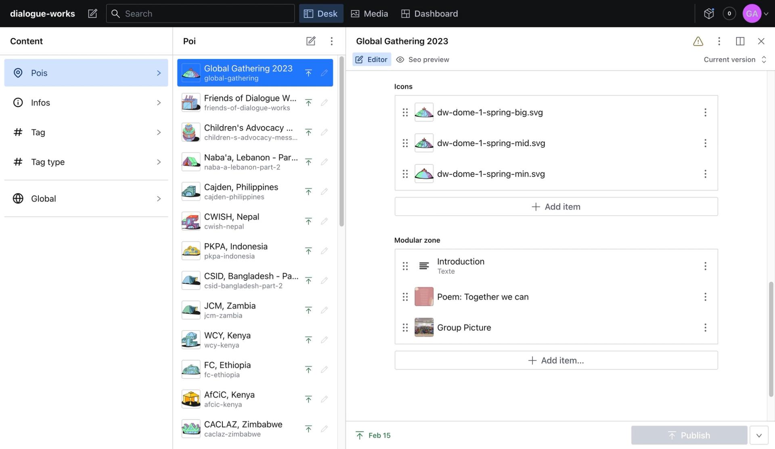Open the Group Picture thumbnail
This screenshot has height=449, width=775.
coord(424,328)
